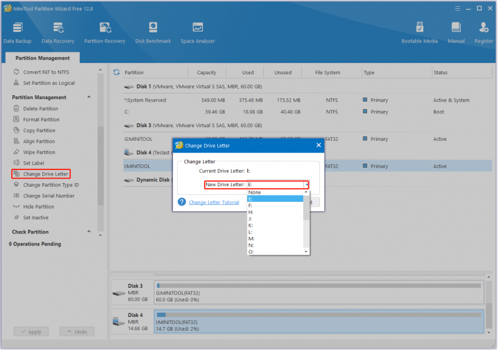
Task: Choose F: from the drive letter list
Action: 275,206
